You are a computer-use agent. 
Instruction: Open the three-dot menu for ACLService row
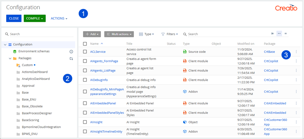tap(296, 52)
